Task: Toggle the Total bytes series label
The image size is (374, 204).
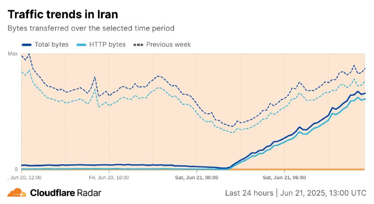Action: (x=51, y=44)
